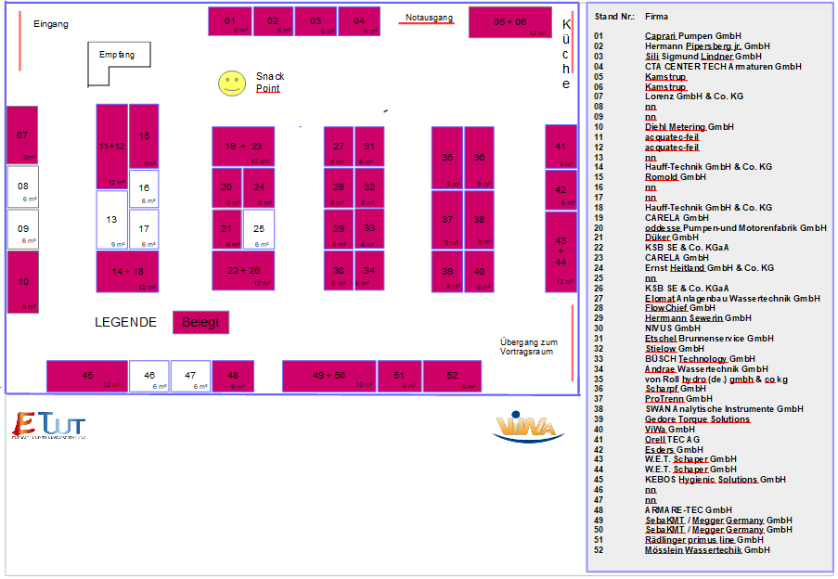Click the yellow smiley Snack Point icon
The width and height of the screenshot is (838, 579).
coord(232,84)
